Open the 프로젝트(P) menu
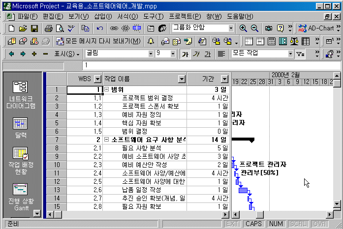Screen dimensions: 343x229 185,16
